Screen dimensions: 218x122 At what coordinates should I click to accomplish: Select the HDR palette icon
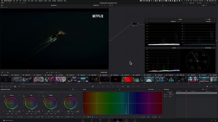(15, 86)
